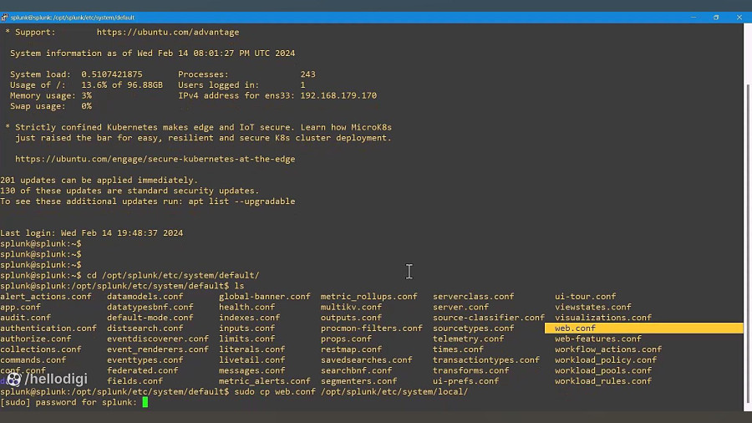The height and width of the screenshot is (423, 752).
Task: Select savedsearches.conf file name
Action: click(x=367, y=359)
